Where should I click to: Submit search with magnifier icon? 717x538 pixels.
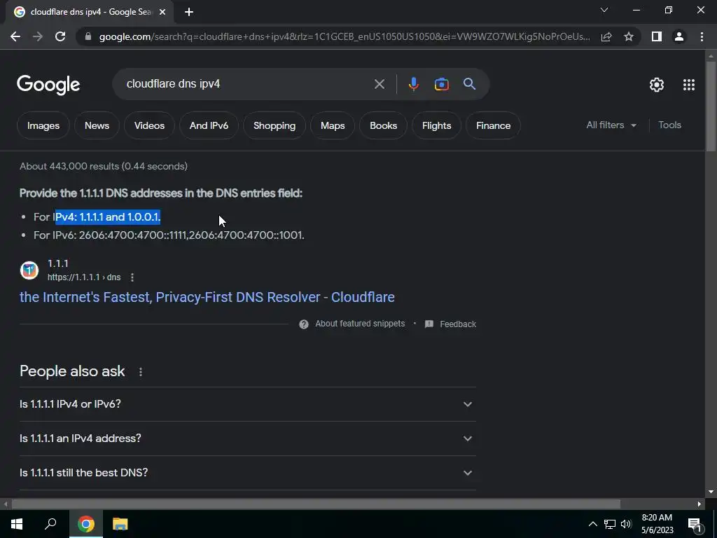coord(469,84)
